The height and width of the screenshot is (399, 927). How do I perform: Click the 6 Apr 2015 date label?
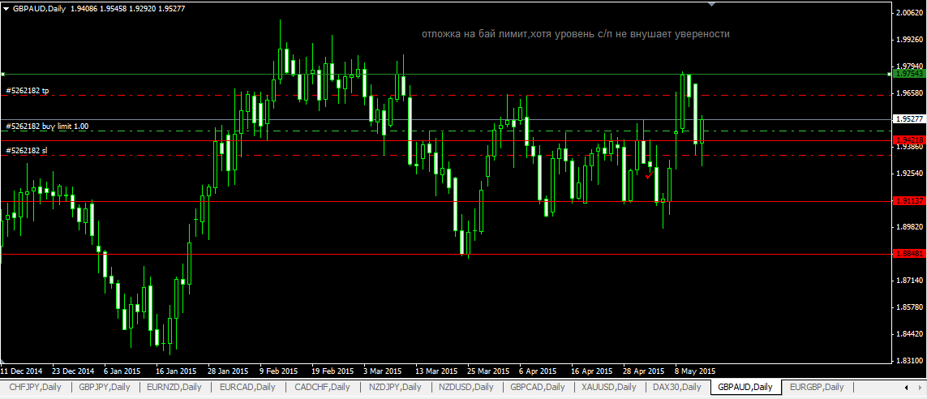(x=538, y=371)
